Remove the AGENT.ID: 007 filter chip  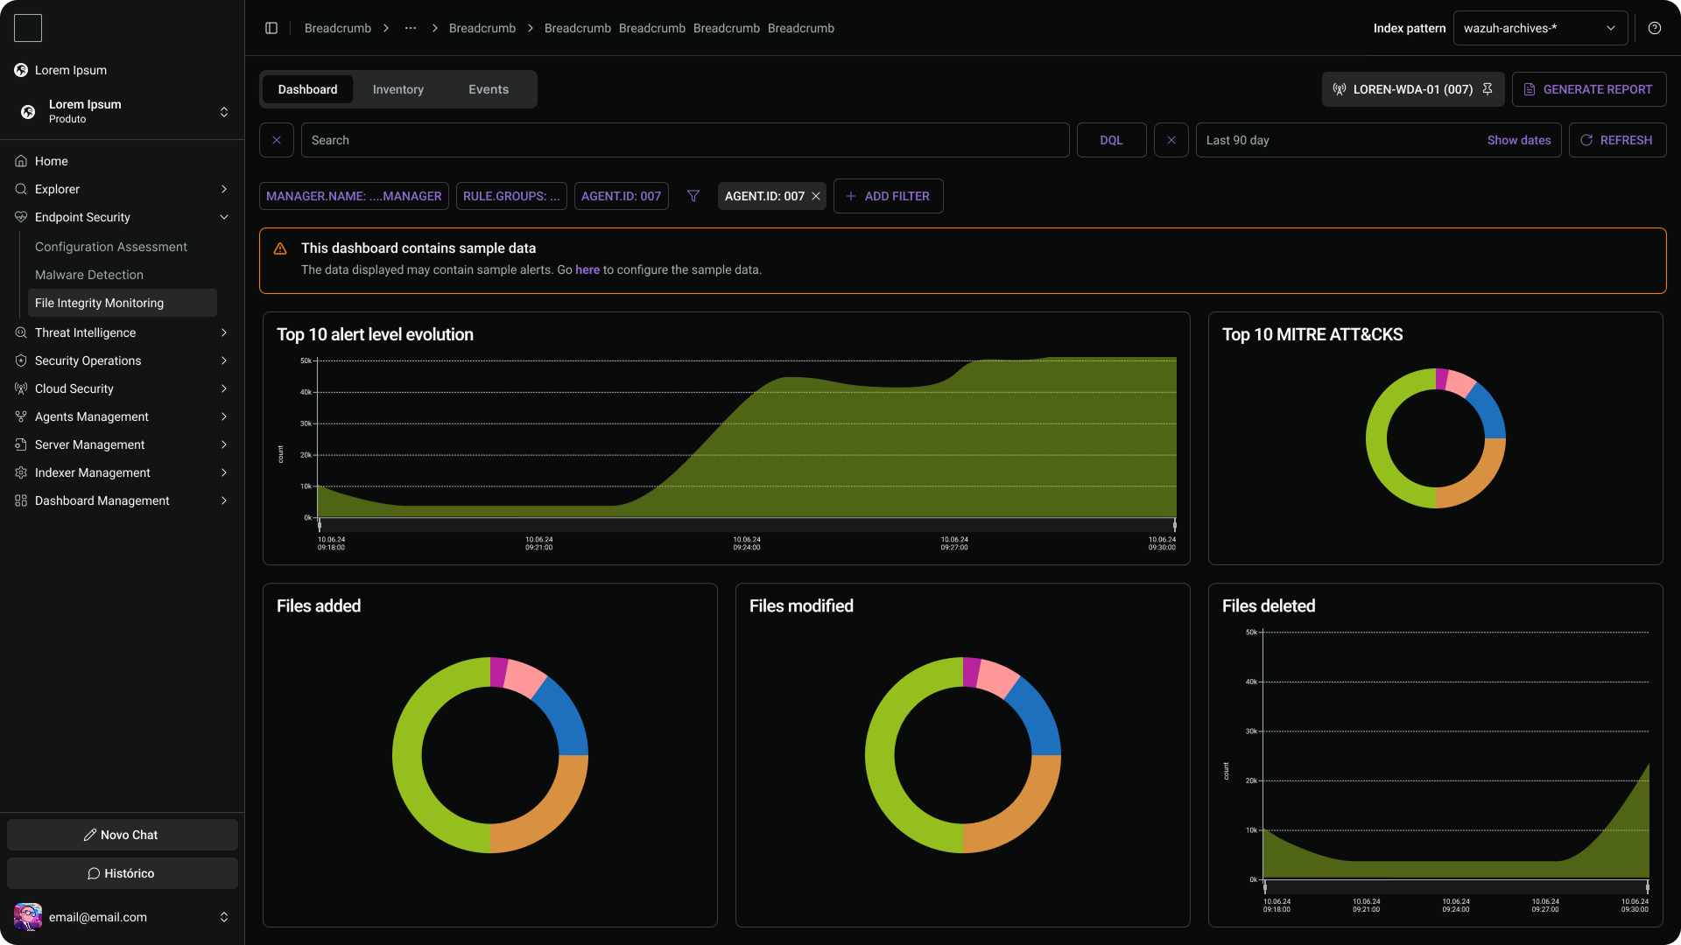[x=816, y=196]
